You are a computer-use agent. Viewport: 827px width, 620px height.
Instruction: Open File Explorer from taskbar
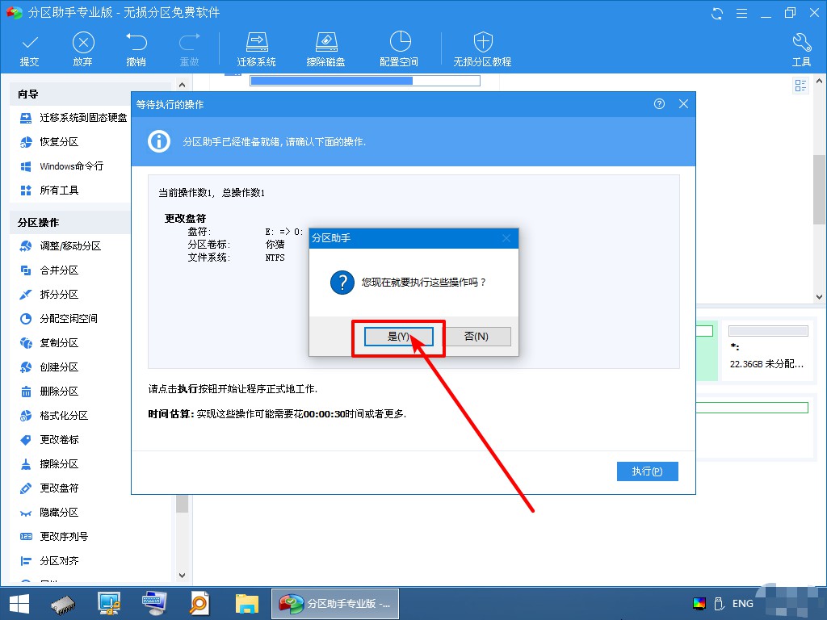247,604
